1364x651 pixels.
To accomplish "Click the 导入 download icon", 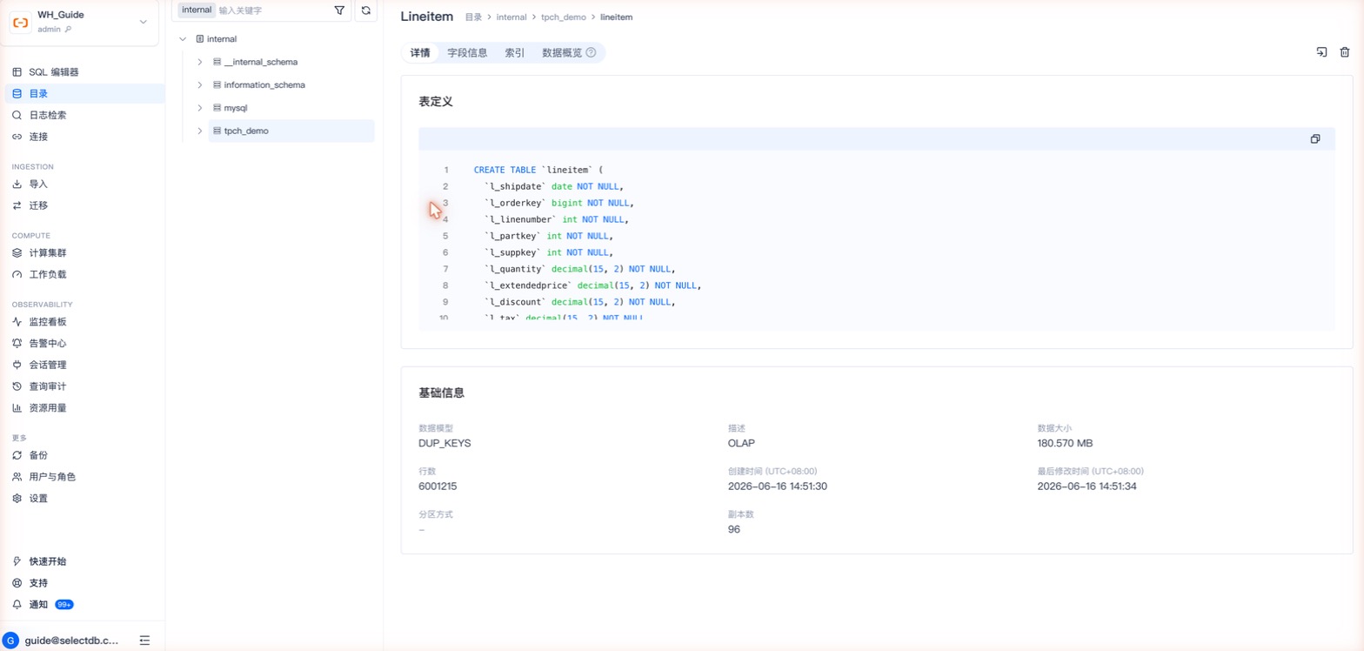I will pyautogui.click(x=17, y=185).
